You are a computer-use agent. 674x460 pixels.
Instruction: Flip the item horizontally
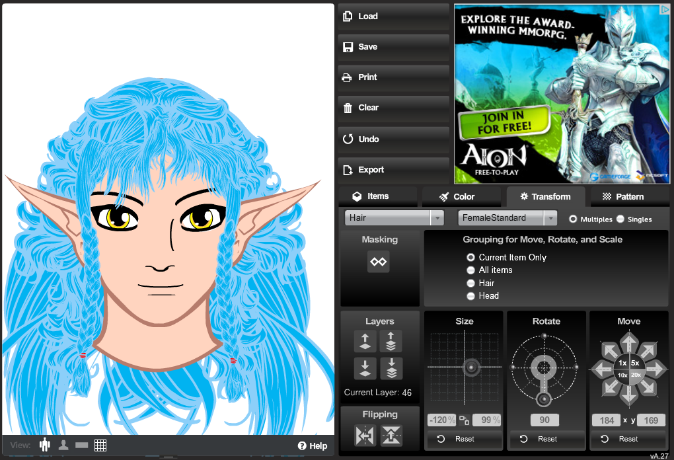click(x=365, y=436)
